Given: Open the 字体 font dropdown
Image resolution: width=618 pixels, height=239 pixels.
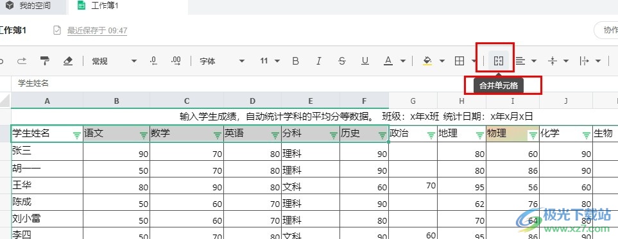Looking at the screenshot, I should (222, 61).
